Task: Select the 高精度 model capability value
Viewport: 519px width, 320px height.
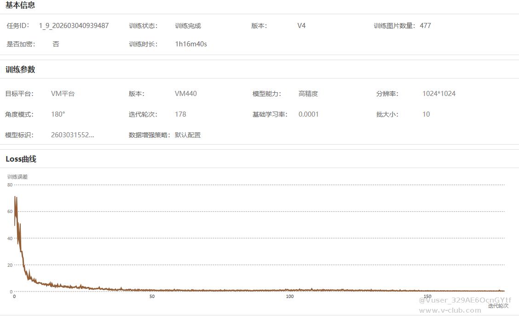Action: click(308, 94)
